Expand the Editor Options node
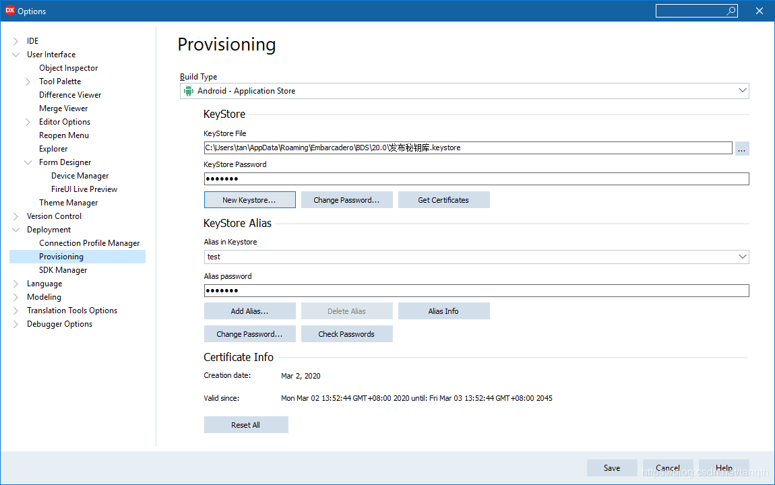Image resolution: width=775 pixels, height=485 pixels. coord(28,122)
